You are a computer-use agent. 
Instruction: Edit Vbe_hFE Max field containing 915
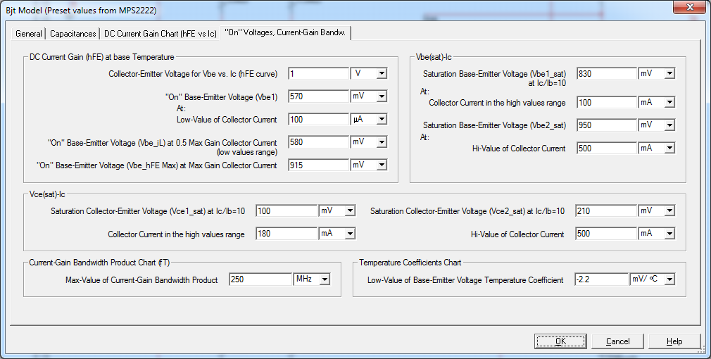pyautogui.click(x=318, y=165)
